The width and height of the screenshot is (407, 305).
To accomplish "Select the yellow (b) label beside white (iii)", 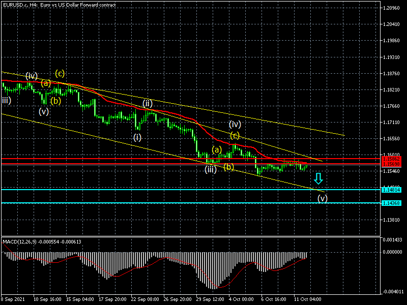I will [229, 167].
